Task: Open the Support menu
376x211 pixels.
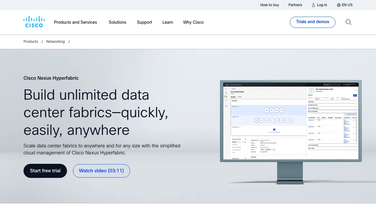Action: pos(145,22)
